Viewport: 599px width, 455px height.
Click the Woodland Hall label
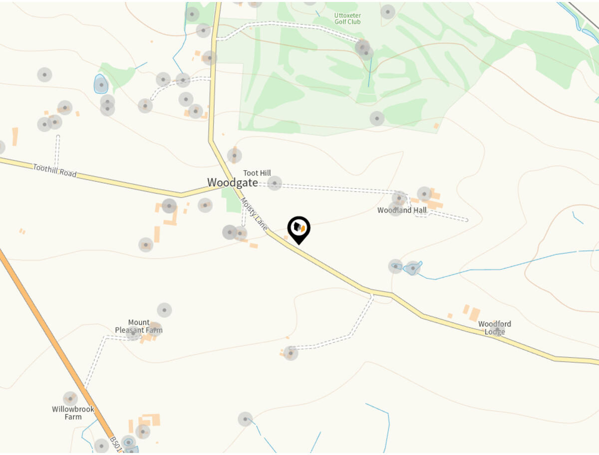tap(402, 210)
